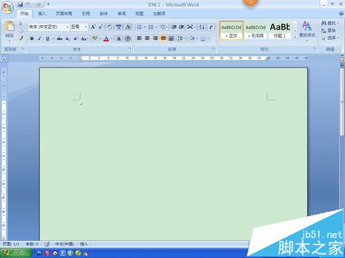The width and height of the screenshot is (345, 258).
Task: Click the Bullets list icon
Action: [x=139, y=27]
